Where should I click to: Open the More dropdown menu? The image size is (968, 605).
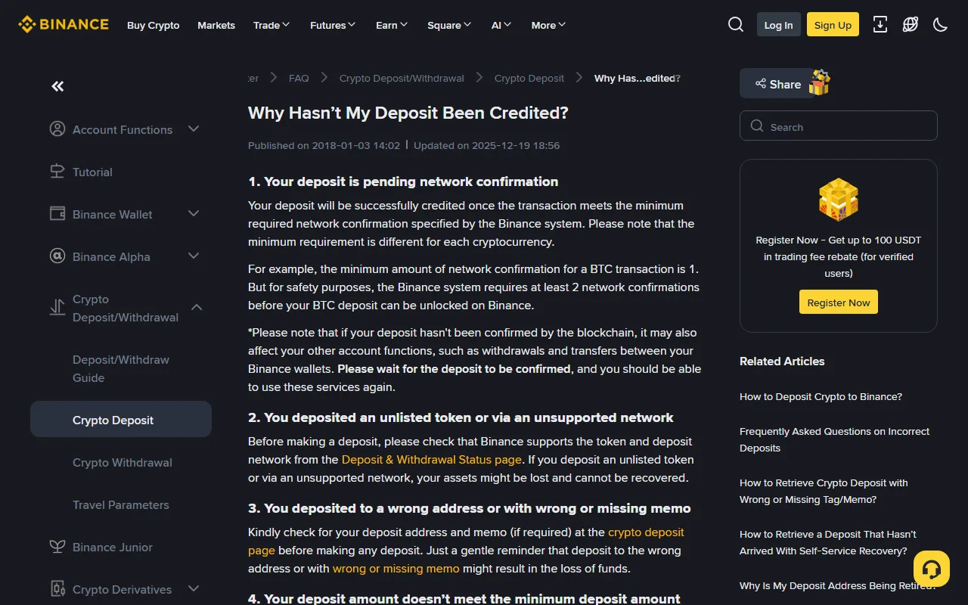(x=549, y=25)
